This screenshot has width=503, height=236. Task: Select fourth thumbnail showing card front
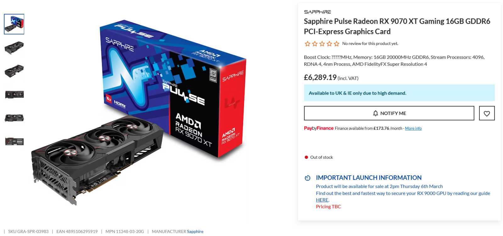(14, 94)
